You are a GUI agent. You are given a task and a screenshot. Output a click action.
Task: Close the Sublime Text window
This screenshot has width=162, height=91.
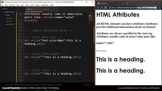(92, 2)
